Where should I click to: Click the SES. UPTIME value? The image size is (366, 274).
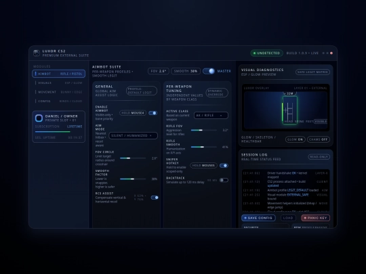[75, 138]
